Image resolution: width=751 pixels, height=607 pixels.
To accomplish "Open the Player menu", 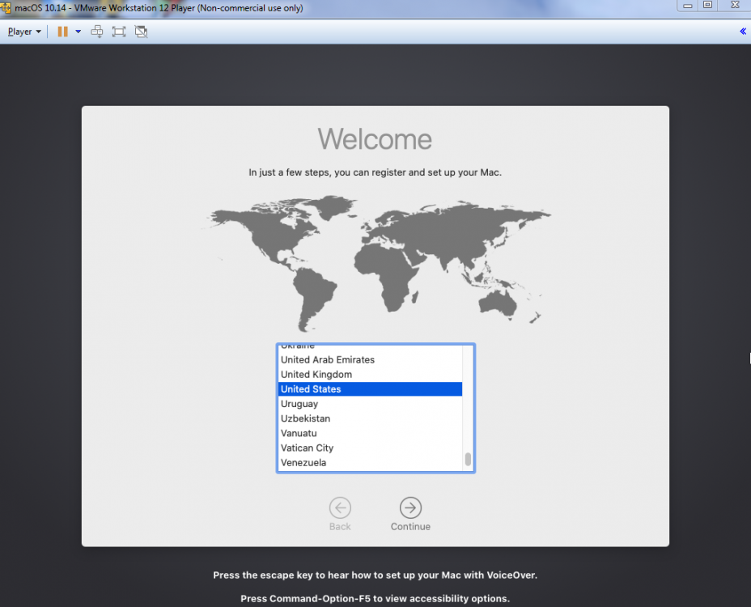I will click(x=24, y=32).
